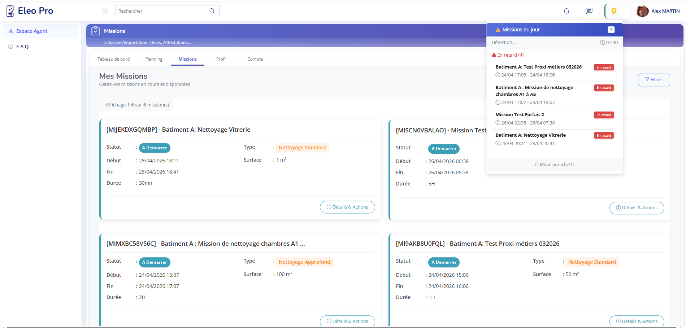
Task: Open Alex MARTIN user menu
Action: (x=665, y=11)
